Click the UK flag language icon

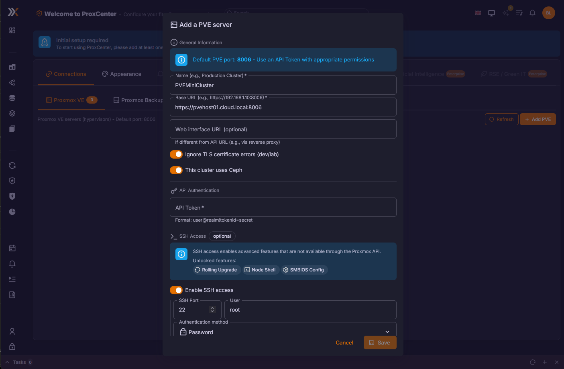(478, 13)
